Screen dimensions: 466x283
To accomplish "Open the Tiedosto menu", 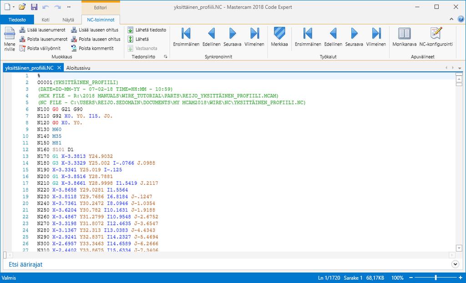I will click(x=17, y=20).
